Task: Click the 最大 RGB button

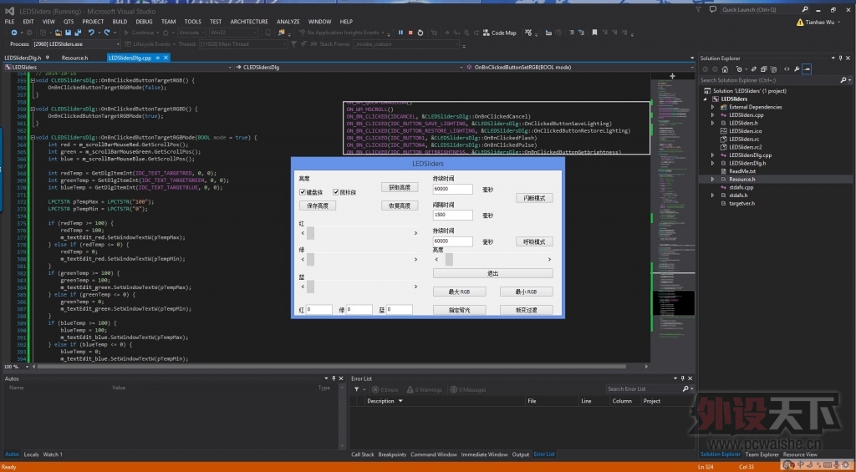Action: [x=459, y=292]
